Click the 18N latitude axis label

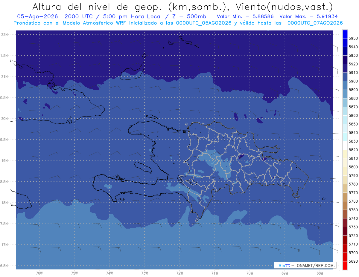tap(5, 203)
